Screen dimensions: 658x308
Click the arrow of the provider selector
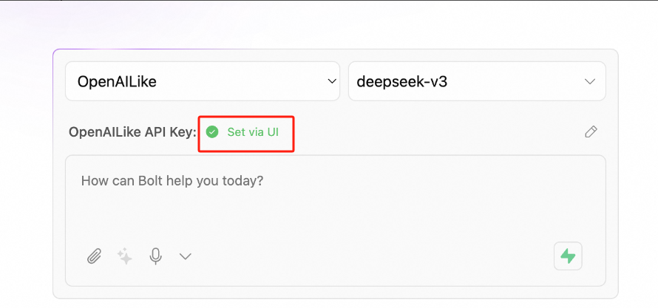pos(332,81)
